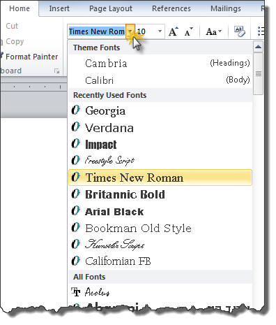
Task: Open the Mailings tab
Action: click(226, 8)
